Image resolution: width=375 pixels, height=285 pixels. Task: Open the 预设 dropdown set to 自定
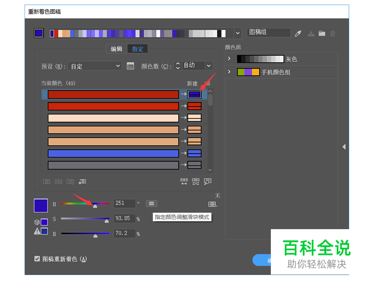(95, 66)
